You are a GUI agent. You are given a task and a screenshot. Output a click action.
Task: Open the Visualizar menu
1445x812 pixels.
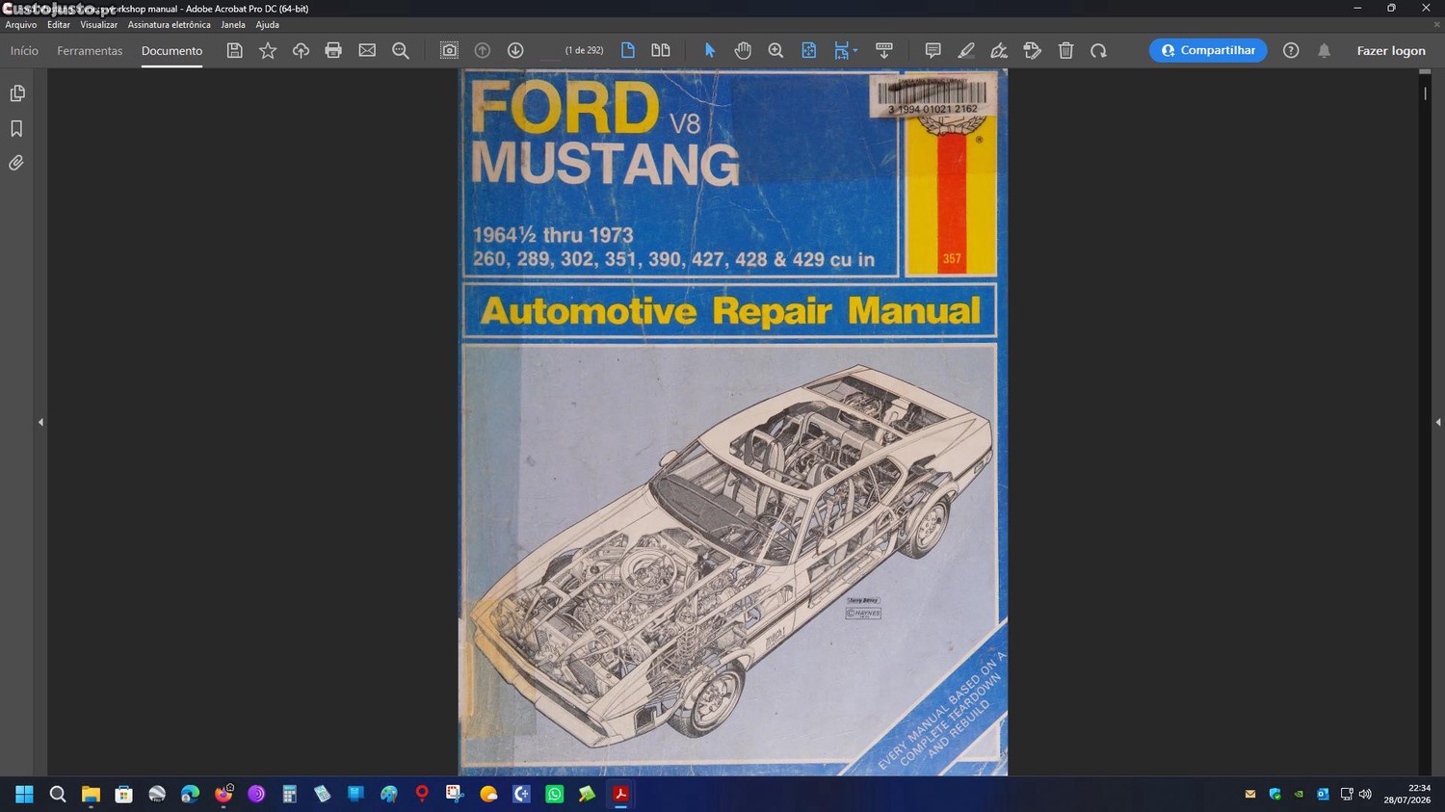click(98, 25)
